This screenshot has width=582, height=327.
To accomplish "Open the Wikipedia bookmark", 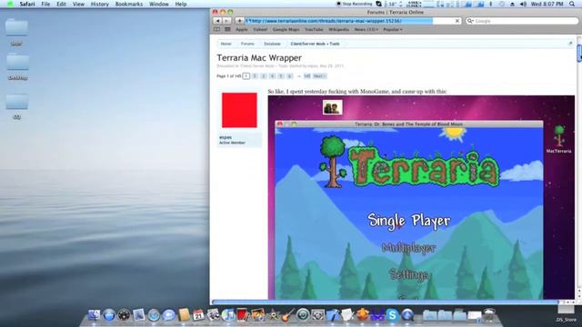I will point(338,29).
